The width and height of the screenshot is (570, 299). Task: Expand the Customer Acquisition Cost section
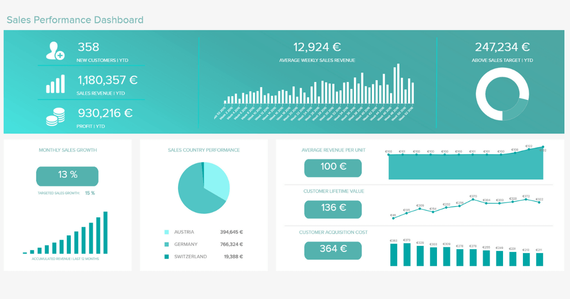[333, 233]
